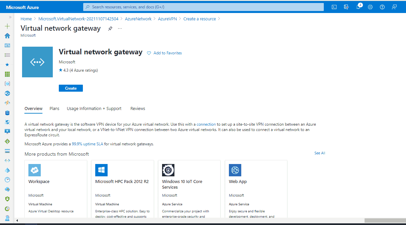Go to Home via the sidebar house icon
Image resolution: width=406 pixels, height=225 pixels.
tap(7, 36)
